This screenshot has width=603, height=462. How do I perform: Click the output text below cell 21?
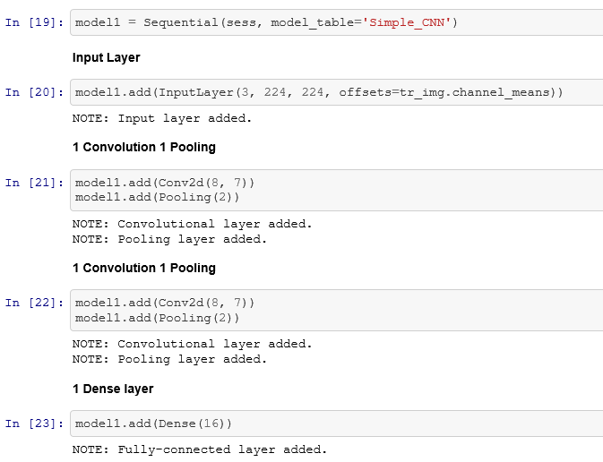(193, 231)
